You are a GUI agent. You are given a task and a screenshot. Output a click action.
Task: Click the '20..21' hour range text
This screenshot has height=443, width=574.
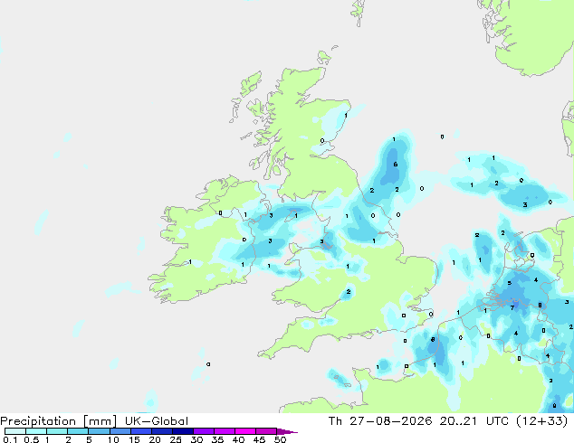(458, 421)
